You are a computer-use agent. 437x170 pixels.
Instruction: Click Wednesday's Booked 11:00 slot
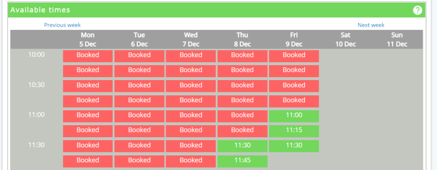click(191, 116)
